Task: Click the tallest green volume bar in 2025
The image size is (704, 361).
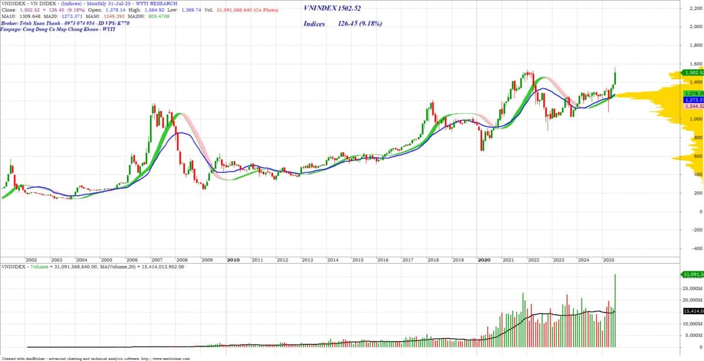Action: click(615, 311)
